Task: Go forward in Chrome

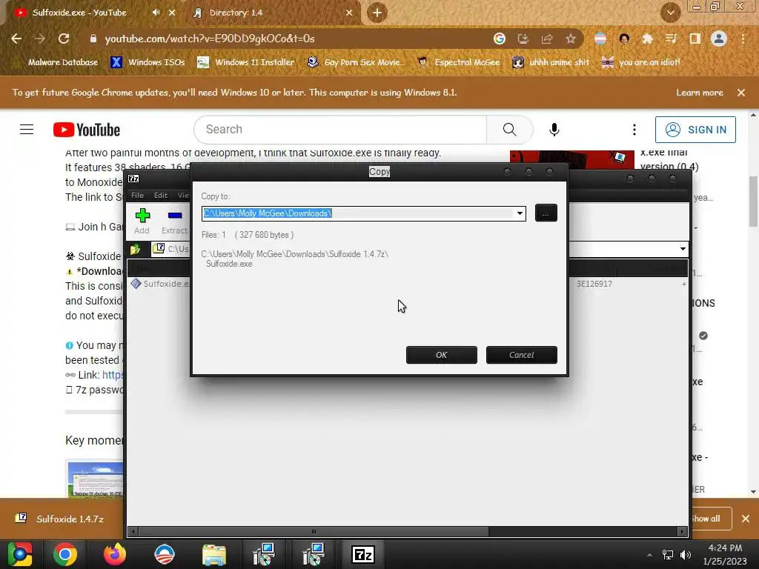Action: pos(40,39)
